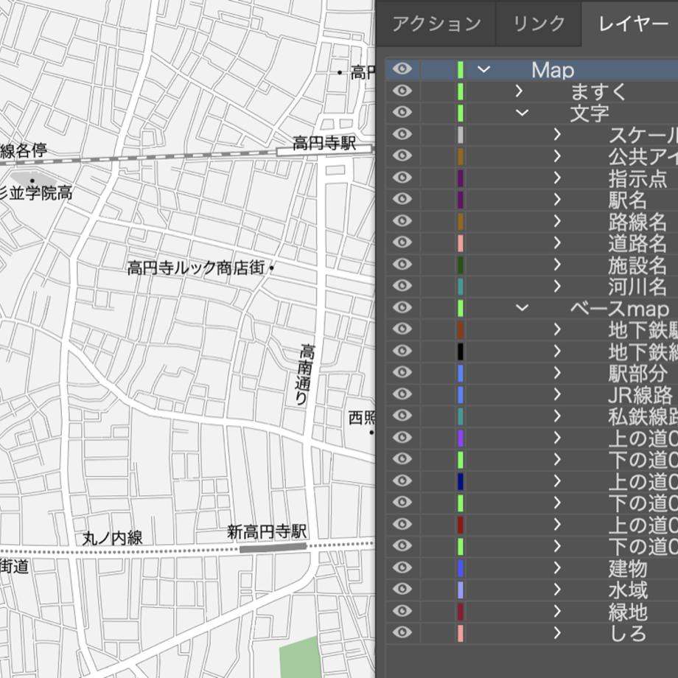Expand the 道路名 sublayer
678x678 pixels.
(557, 242)
